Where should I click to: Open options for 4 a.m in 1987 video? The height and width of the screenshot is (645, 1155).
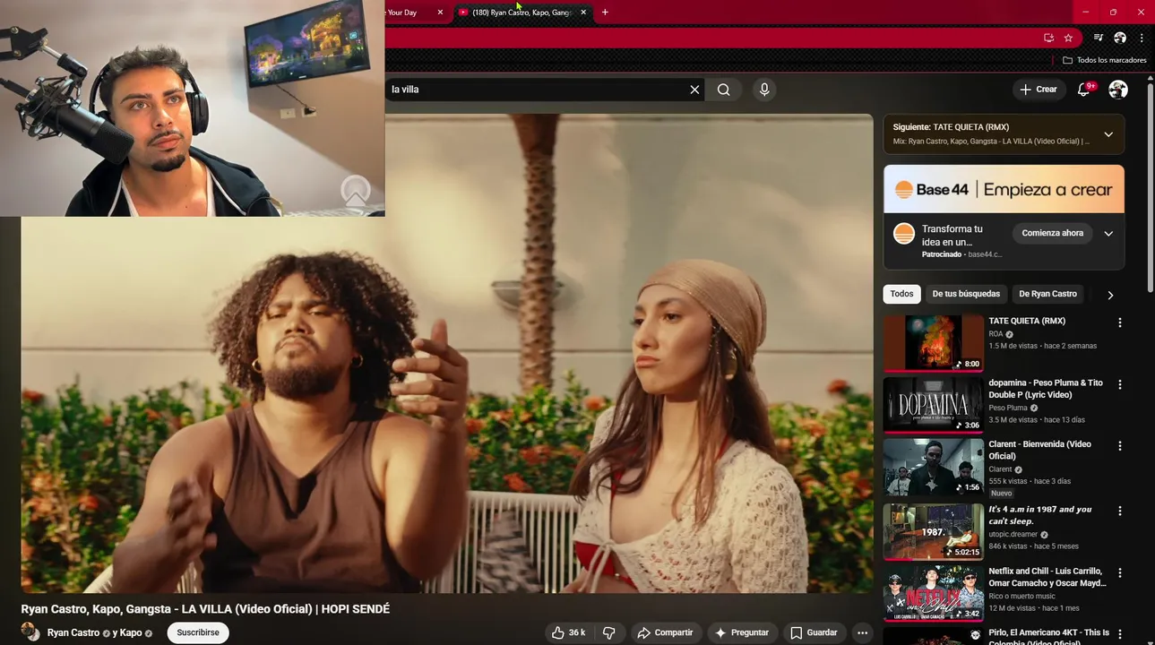1119,511
